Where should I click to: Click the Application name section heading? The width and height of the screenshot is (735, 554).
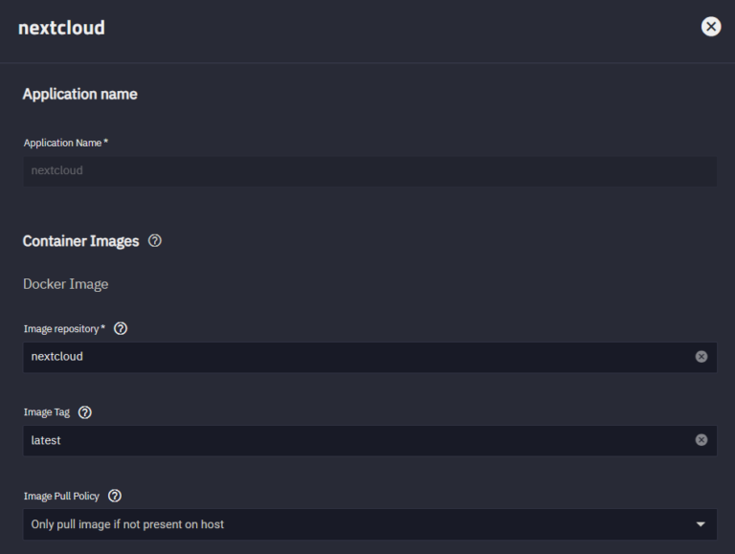pyautogui.click(x=80, y=94)
